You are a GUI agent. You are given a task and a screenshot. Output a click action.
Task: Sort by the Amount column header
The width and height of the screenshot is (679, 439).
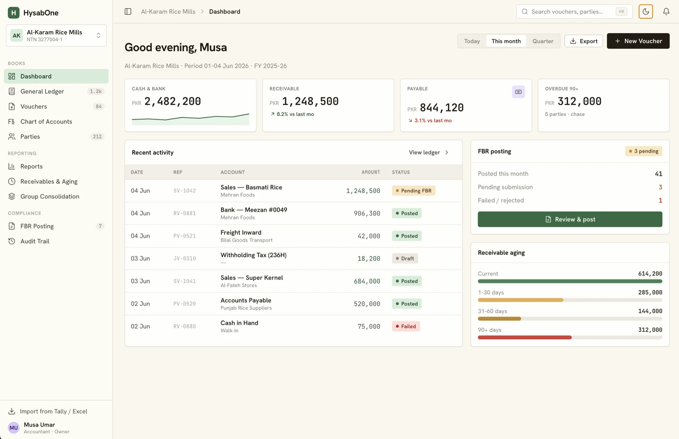pos(371,172)
